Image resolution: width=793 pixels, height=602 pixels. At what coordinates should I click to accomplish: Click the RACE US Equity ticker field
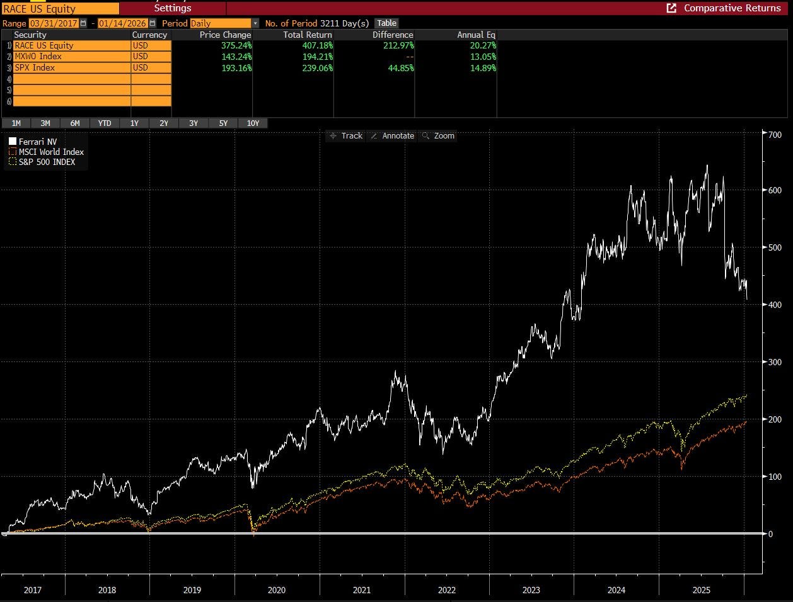click(59, 8)
